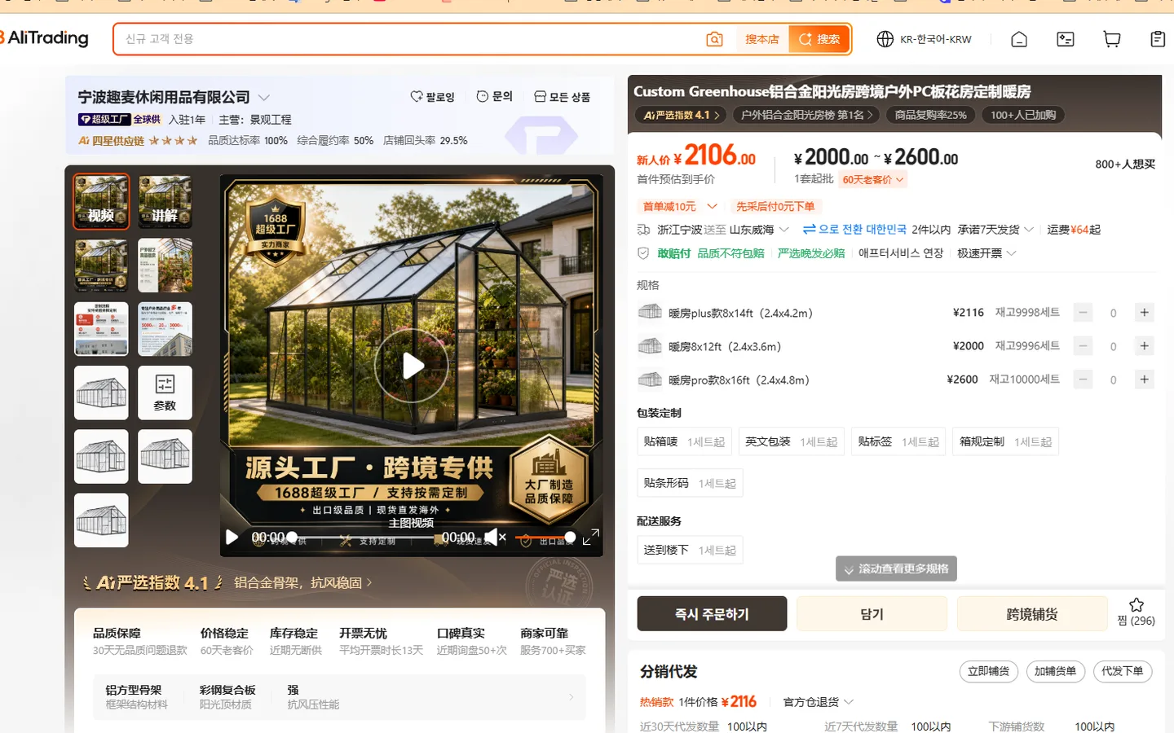1174x733 pixels.
Task: Expand 官方仓退货 dropdown
Action: 849,702
